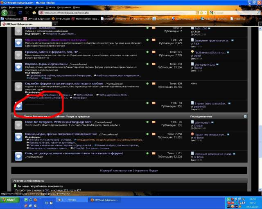Click the Google search box
The height and width of the screenshot is (209, 262).
click(236, 13)
